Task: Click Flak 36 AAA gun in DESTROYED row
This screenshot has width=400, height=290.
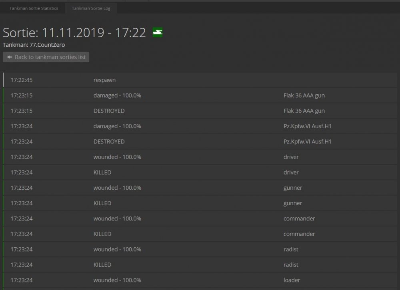Action: (304, 111)
